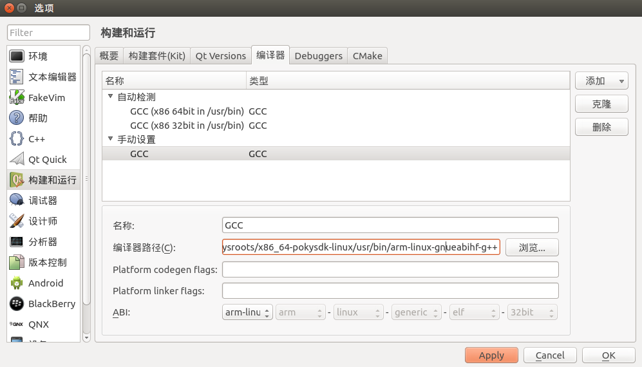The image size is (642, 367).
Task: Switch to the 构建套件(Kit) tab
Action: (x=157, y=56)
